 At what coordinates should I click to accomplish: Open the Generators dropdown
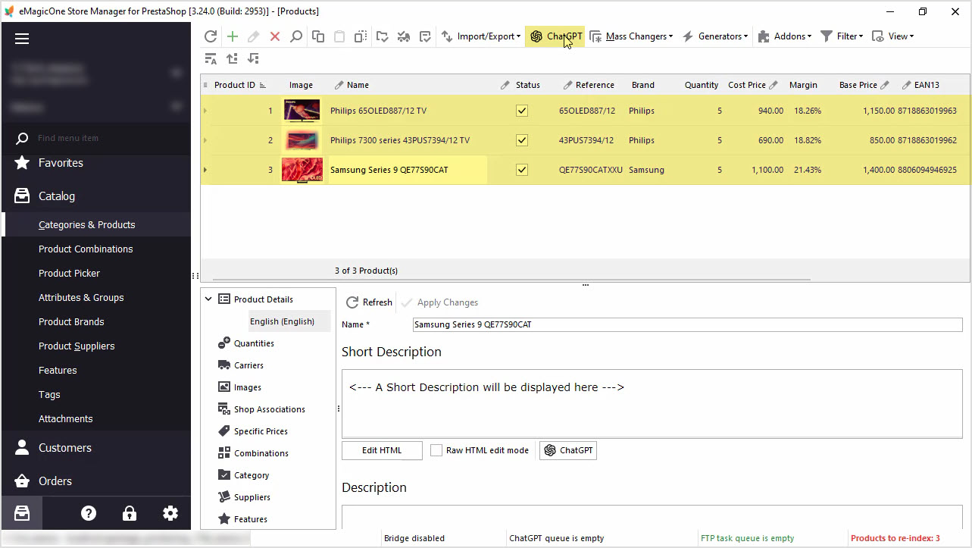coord(714,36)
